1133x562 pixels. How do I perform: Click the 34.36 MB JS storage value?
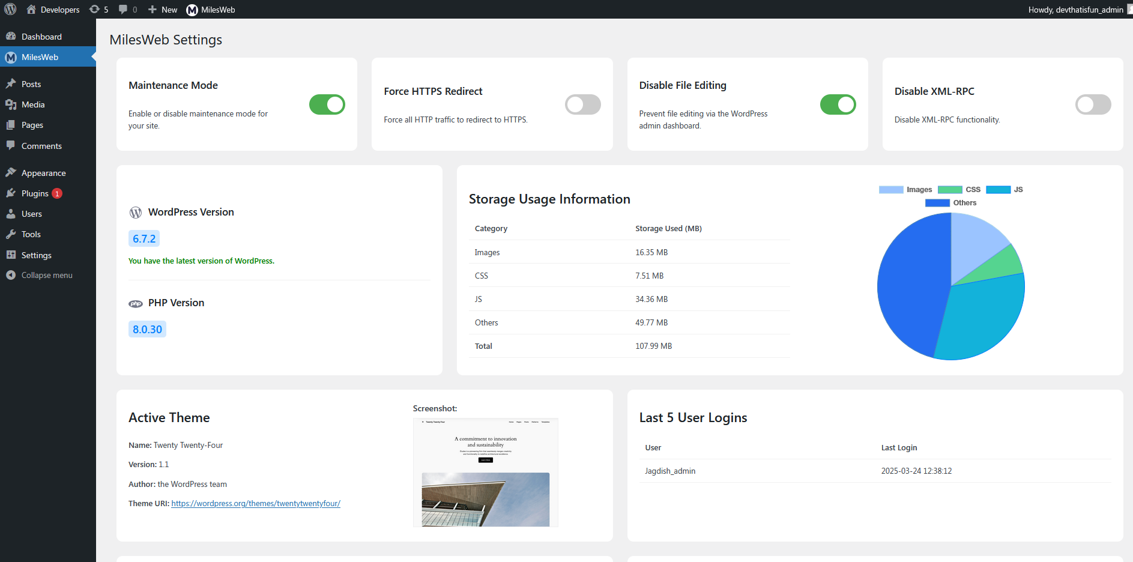click(x=651, y=299)
